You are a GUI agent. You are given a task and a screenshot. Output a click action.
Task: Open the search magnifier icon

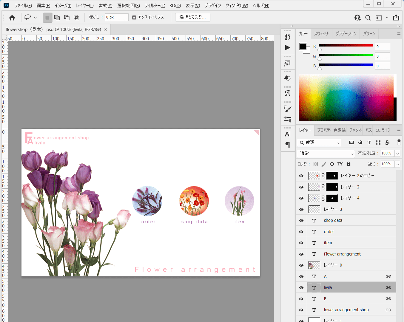point(368,18)
